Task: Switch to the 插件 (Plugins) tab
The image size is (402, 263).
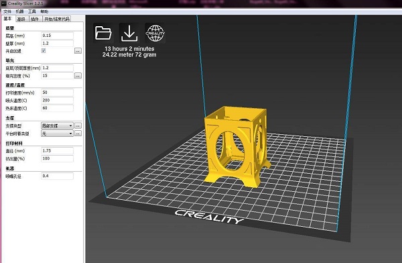Action: [x=35, y=19]
